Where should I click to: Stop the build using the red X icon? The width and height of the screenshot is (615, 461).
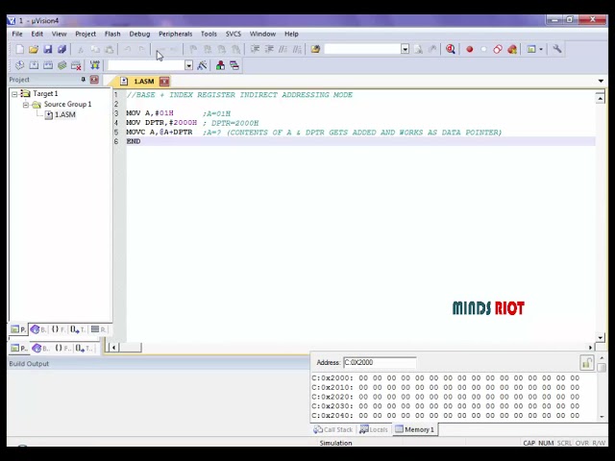tap(76, 65)
